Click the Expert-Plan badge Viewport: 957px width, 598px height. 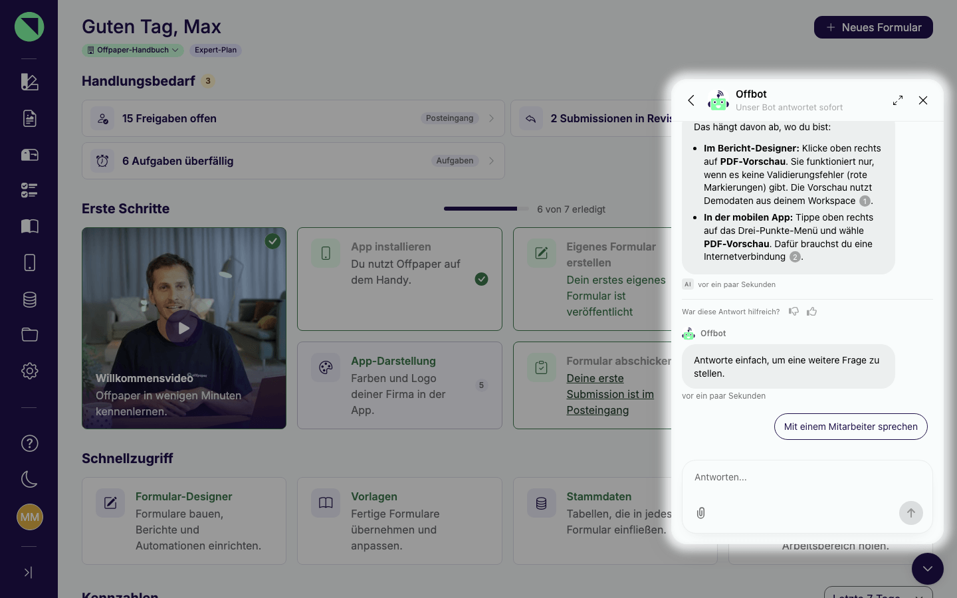pos(215,50)
